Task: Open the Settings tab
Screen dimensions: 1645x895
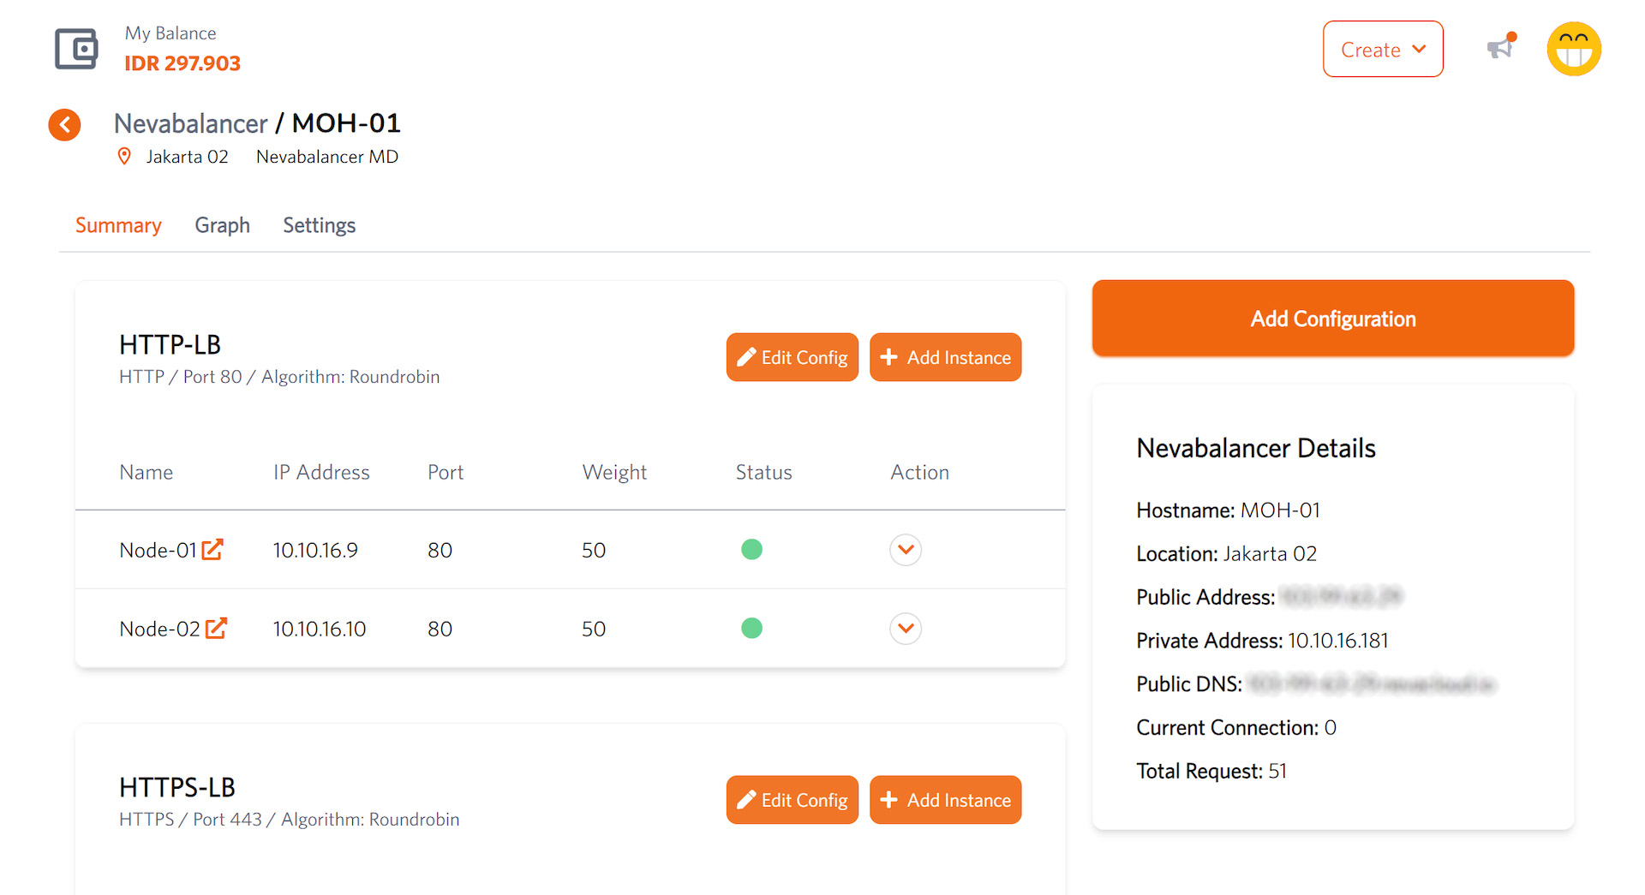Action: click(x=319, y=225)
